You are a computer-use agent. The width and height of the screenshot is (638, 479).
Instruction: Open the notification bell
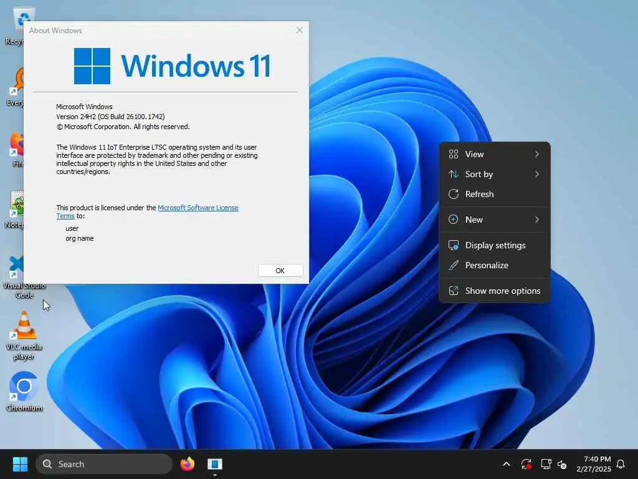tap(621, 464)
